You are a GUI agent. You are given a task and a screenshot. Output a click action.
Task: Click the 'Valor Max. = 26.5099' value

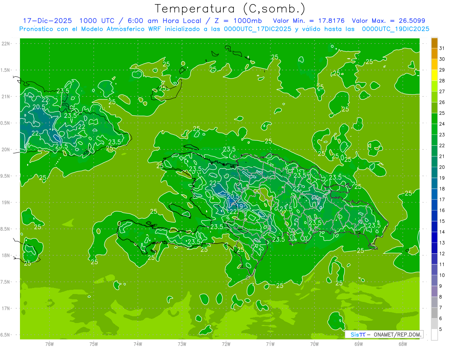[x=388, y=21]
